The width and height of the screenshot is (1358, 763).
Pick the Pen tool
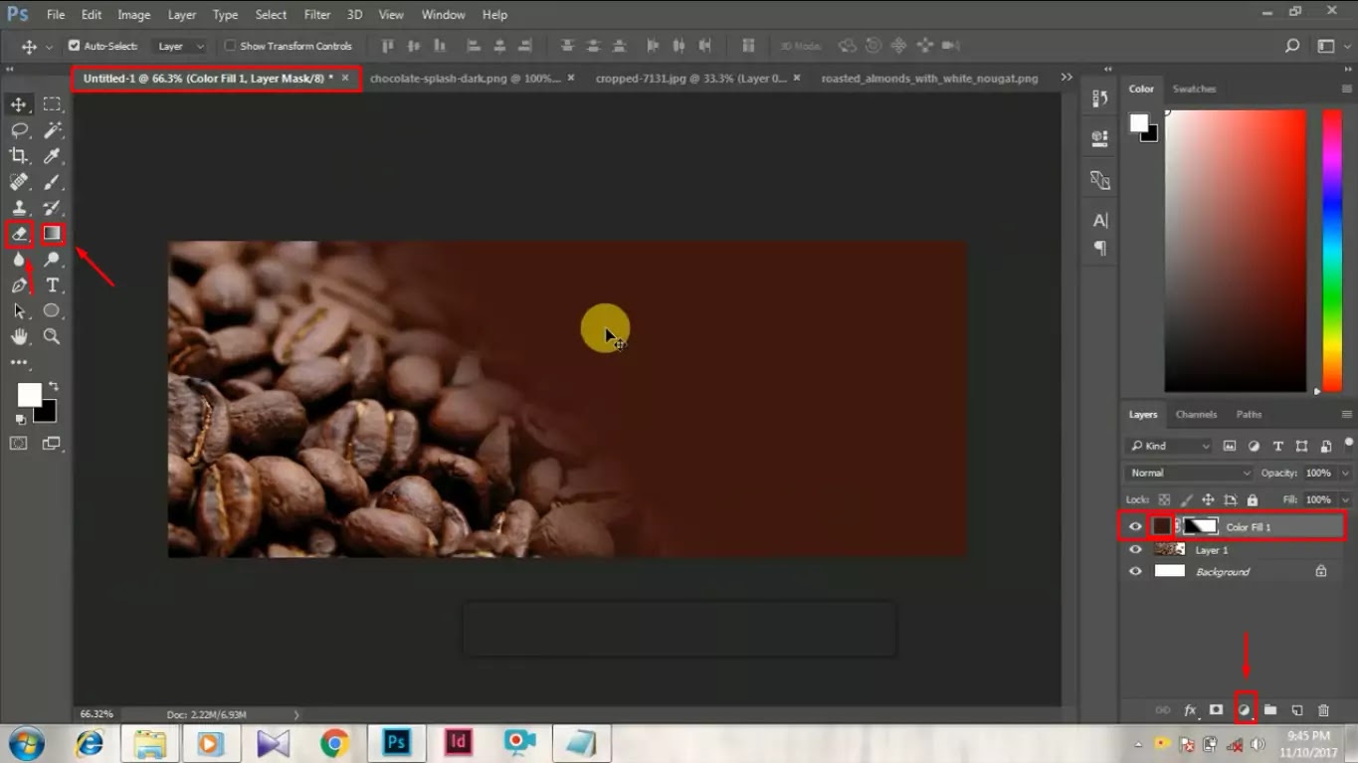pyautogui.click(x=19, y=286)
